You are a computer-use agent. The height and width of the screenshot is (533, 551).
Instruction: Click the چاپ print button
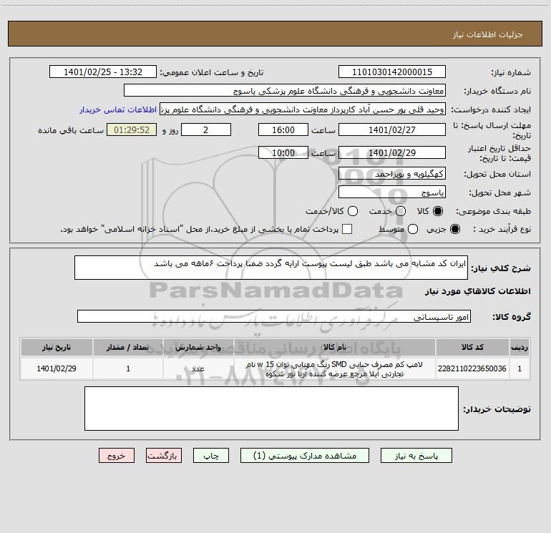pyautogui.click(x=211, y=455)
